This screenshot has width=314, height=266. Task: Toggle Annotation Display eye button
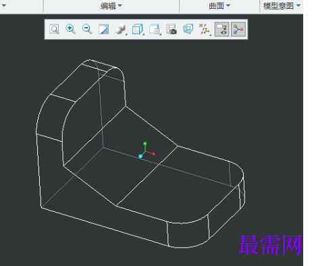click(222, 29)
